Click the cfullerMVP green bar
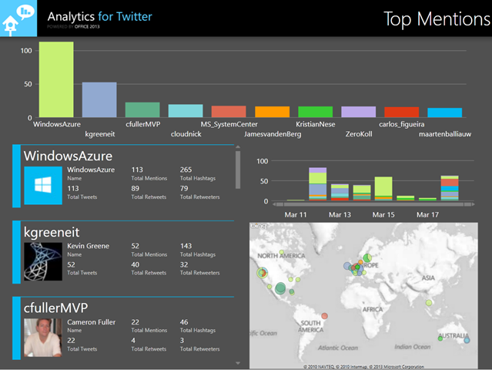 (142, 109)
